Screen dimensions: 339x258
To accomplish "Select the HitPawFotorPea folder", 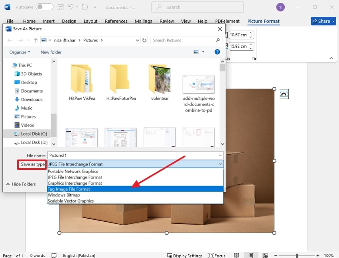I will point(121,83).
